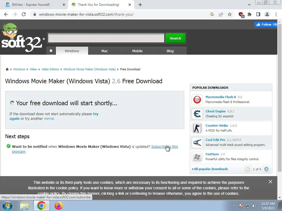282x211 pixels.
Task: Open the Blog navigation tab
Action: [170, 51]
